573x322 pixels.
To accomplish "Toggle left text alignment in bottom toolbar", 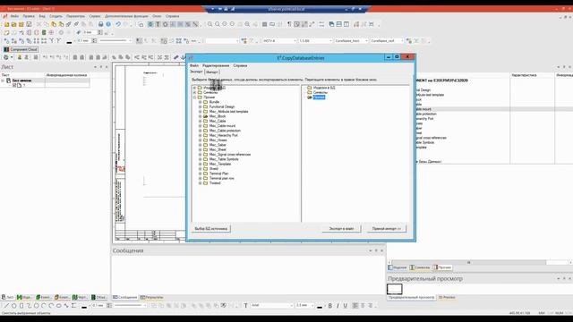I will coord(355,306).
